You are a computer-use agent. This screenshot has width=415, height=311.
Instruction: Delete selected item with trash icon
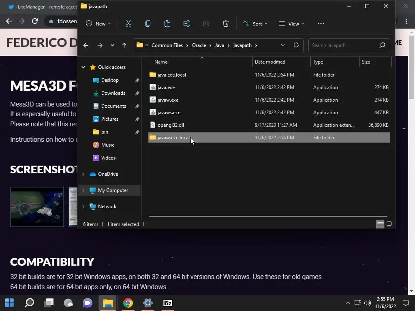click(225, 24)
